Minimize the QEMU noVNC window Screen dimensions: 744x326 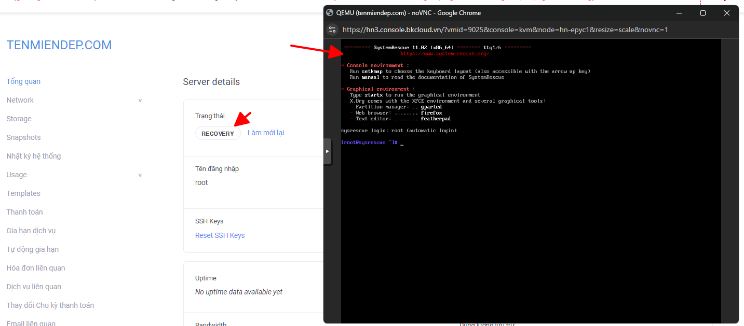point(679,13)
